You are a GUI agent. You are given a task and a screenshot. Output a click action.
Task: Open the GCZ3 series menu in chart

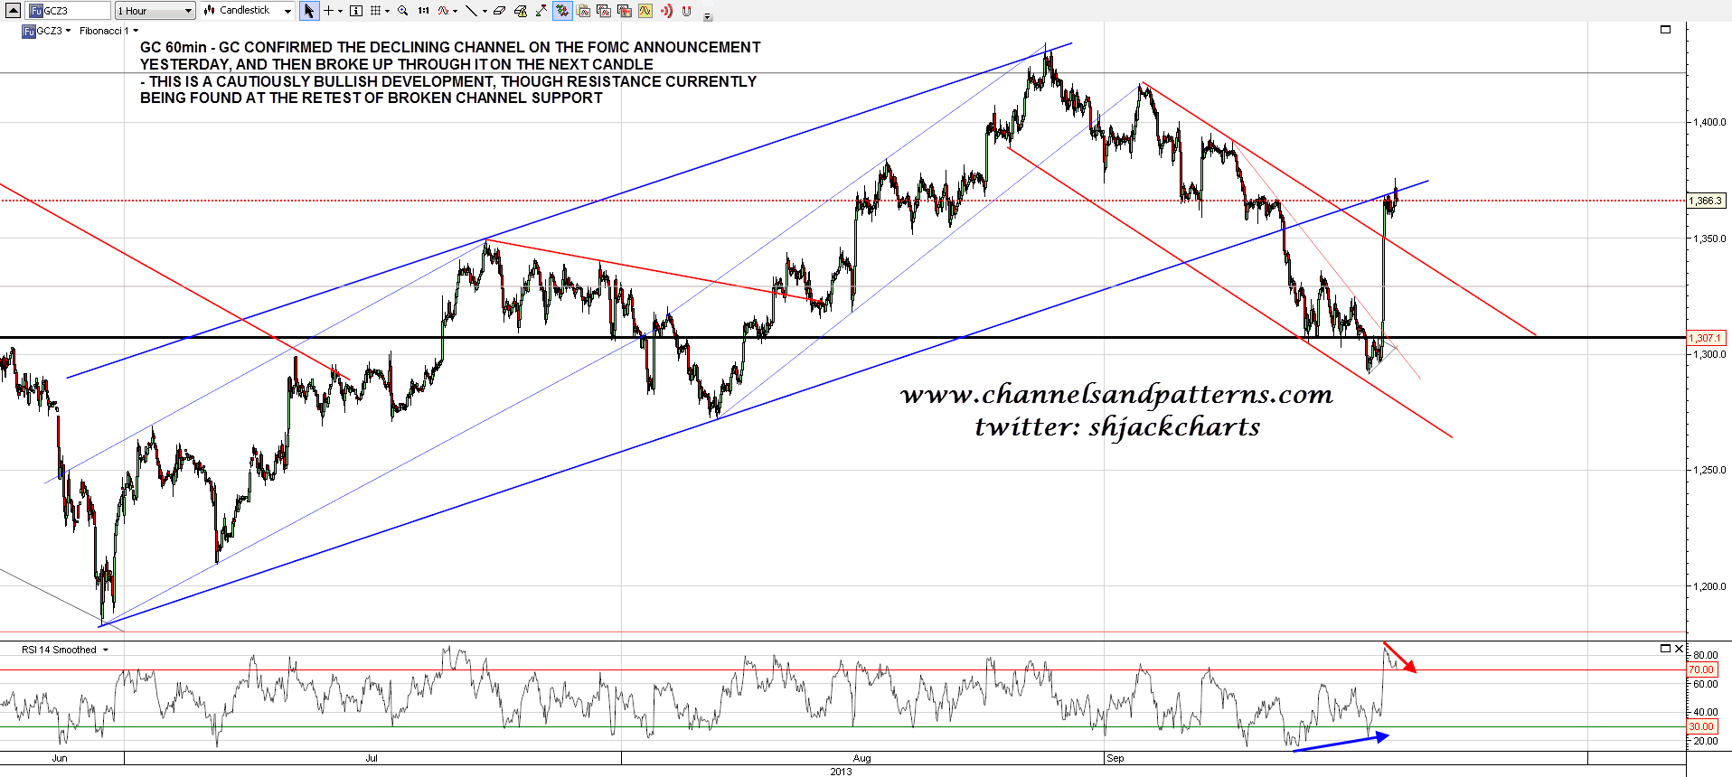click(x=68, y=31)
